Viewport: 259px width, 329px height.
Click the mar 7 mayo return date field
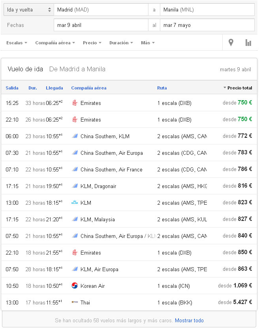coord(207,25)
